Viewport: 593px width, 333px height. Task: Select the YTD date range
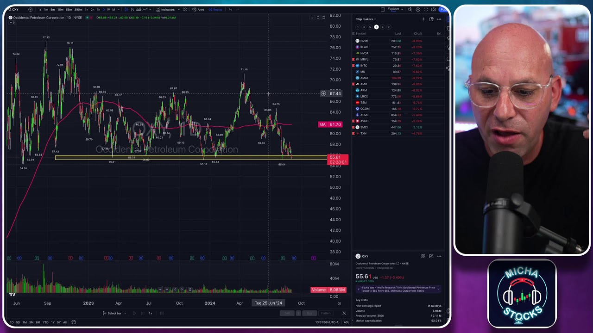(45, 322)
